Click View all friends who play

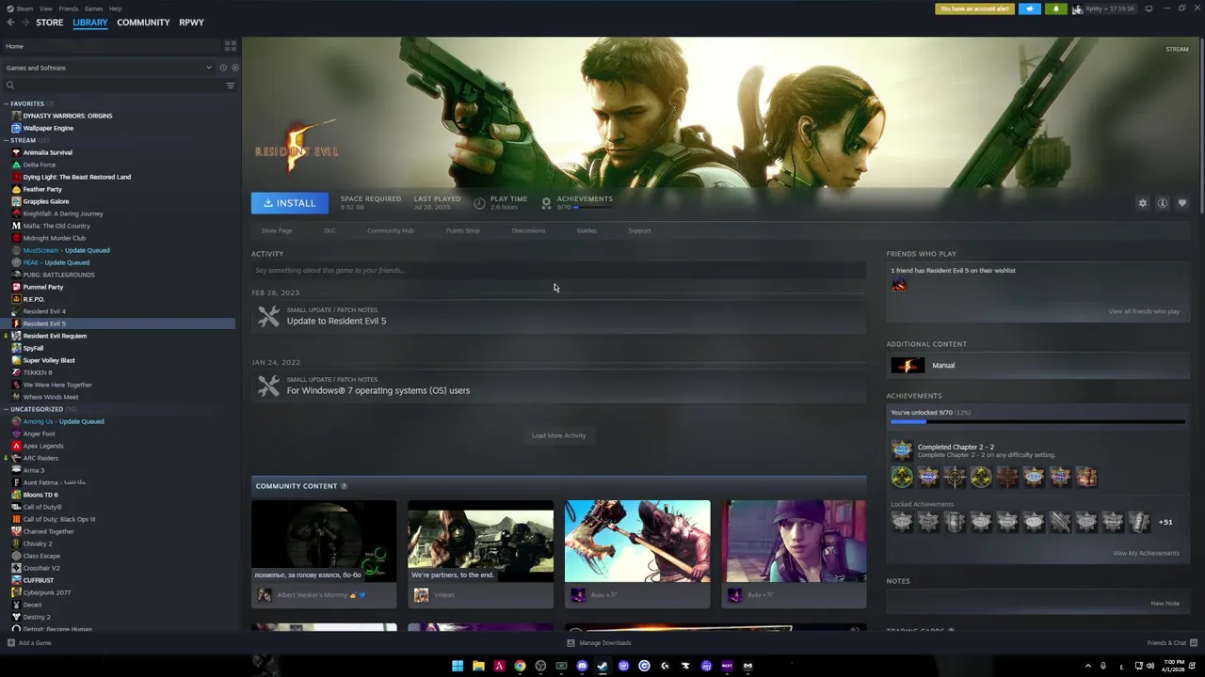(1144, 311)
